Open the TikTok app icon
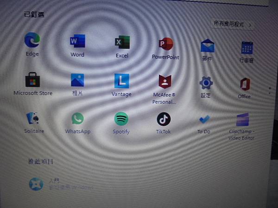Image resolution: width=278 pixels, height=208 pixels. click(164, 119)
